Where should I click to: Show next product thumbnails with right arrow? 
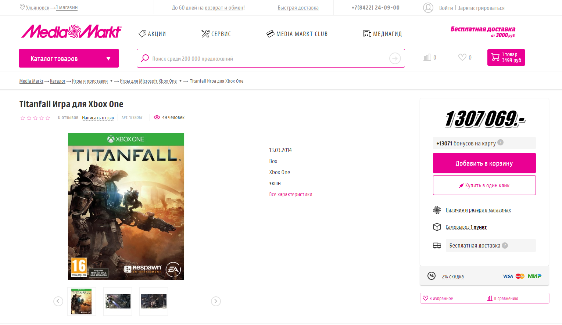[216, 301]
